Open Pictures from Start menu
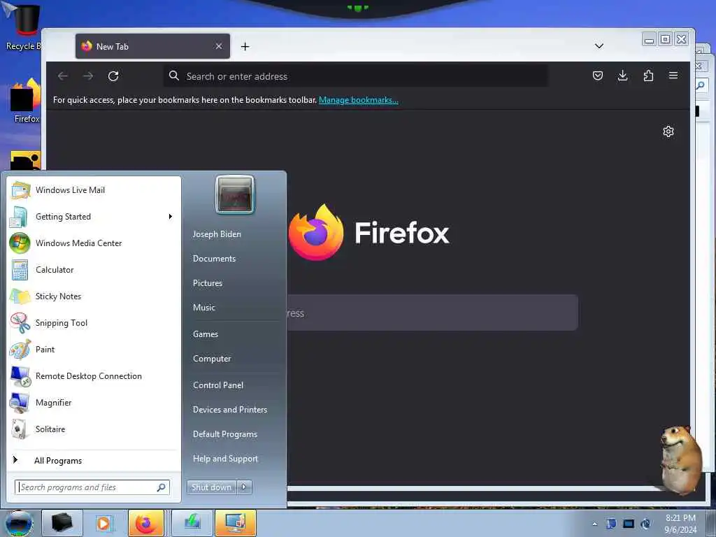 click(x=207, y=283)
